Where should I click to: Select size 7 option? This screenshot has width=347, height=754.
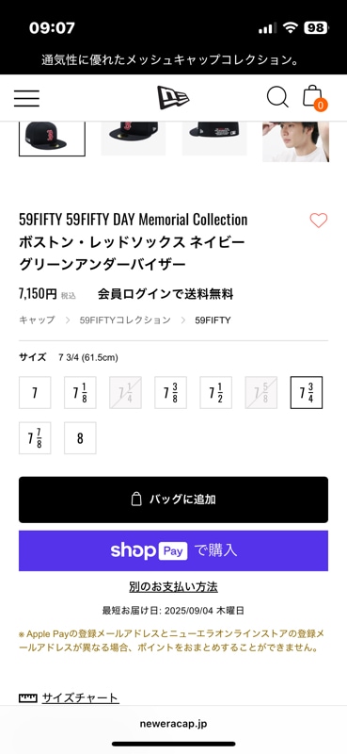pyautogui.click(x=35, y=393)
